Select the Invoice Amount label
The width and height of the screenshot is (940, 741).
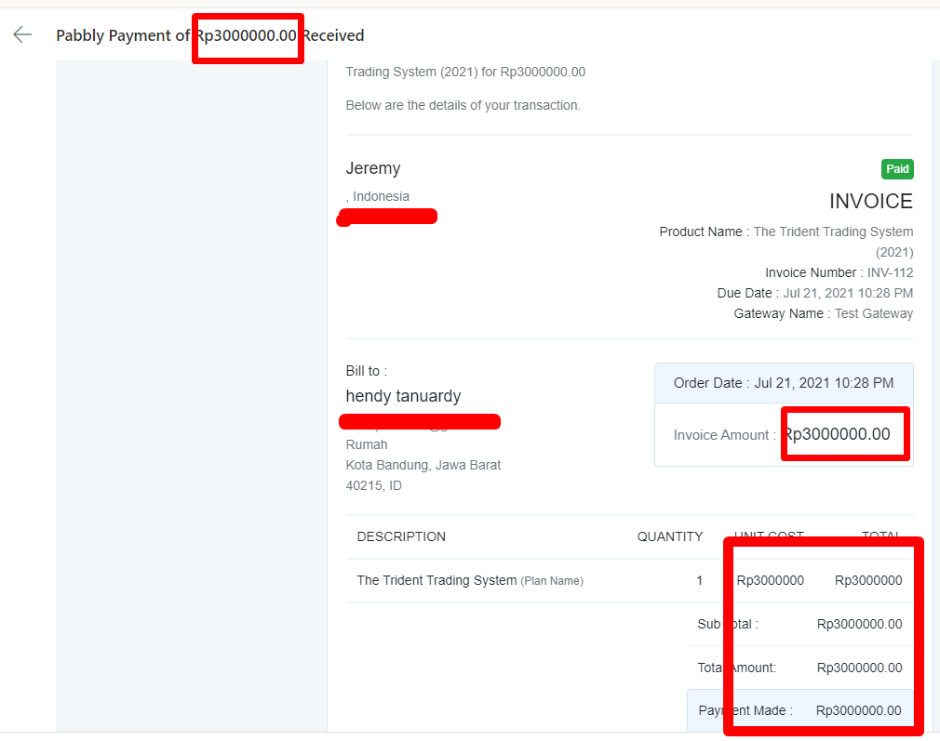(721, 435)
